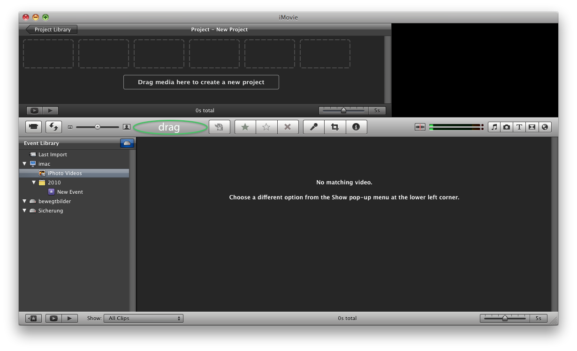
Task: Unmark selection with the hollow star
Action: [x=266, y=127]
